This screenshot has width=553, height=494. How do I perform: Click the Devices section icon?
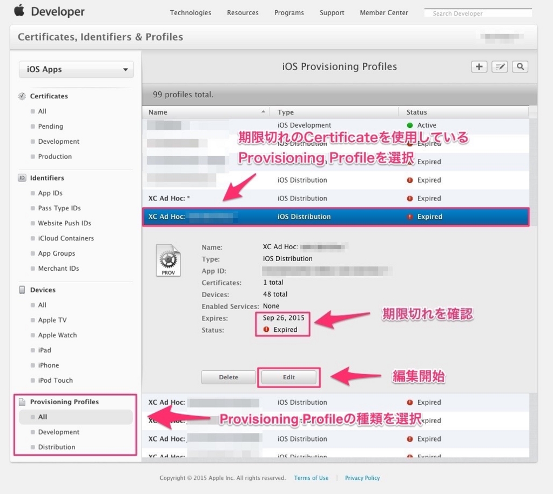pyautogui.click(x=22, y=290)
